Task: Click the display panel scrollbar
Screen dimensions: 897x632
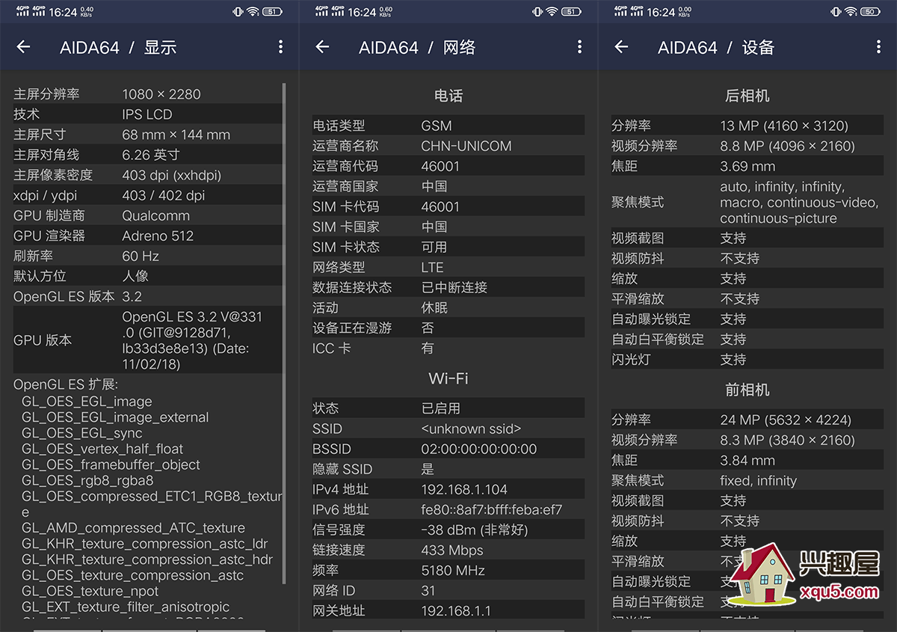Action: tap(284, 334)
